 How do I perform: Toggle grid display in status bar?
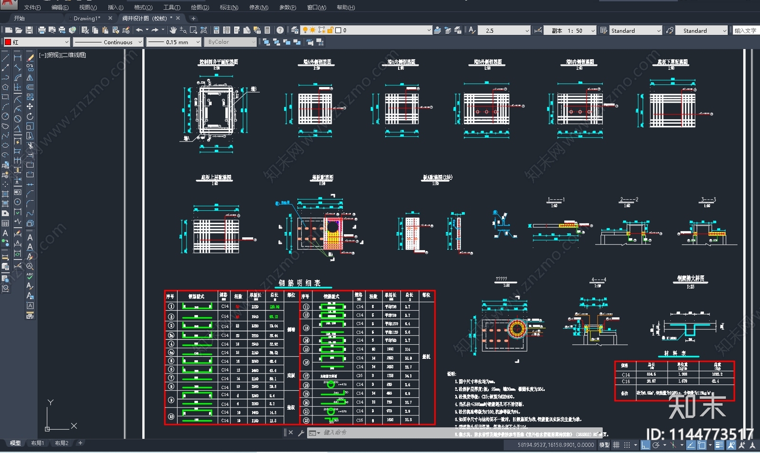pyautogui.click(x=616, y=445)
